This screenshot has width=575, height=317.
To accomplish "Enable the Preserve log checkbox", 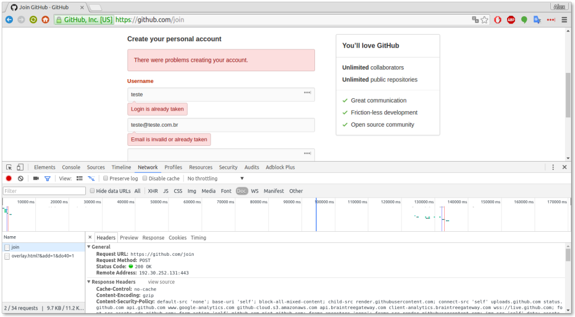I will [x=106, y=178].
